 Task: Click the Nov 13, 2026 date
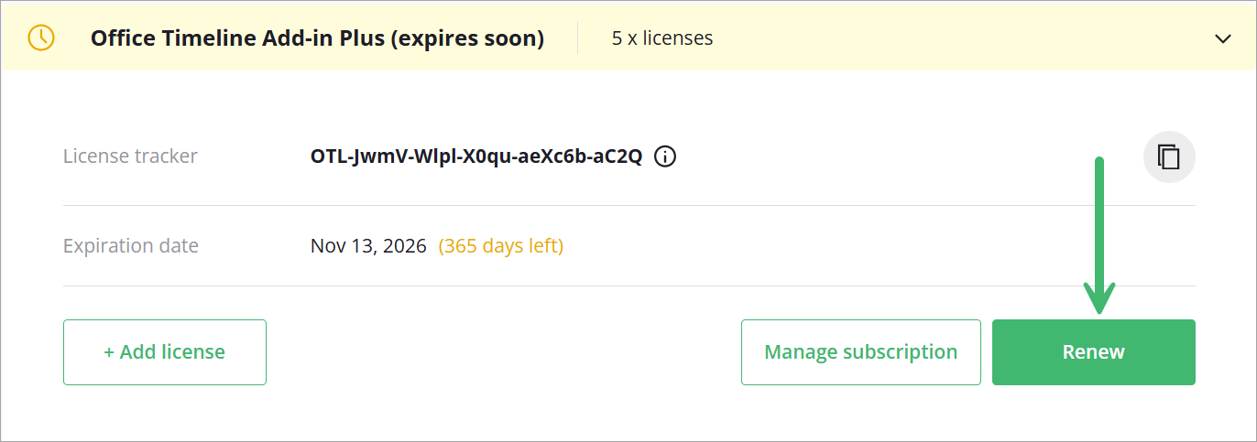tap(368, 246)
